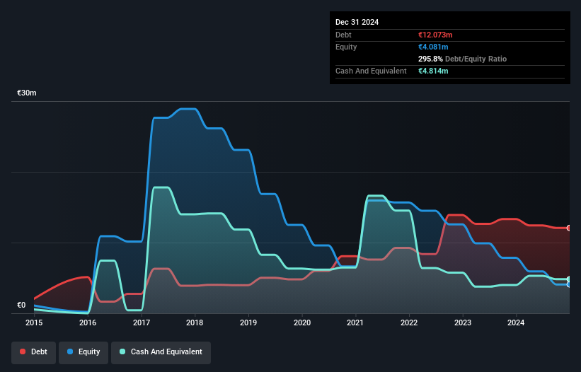The width and height of the screenshot is (581, 372).
Task: Click the Dec 31 2024 tooltip date
Action: tap(357, 22)
